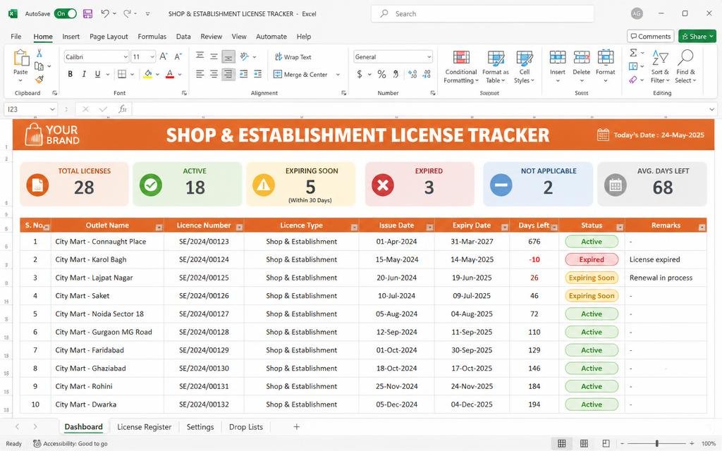Increase font size with larger A icon

pyautogui.click(x=164, y=56)
